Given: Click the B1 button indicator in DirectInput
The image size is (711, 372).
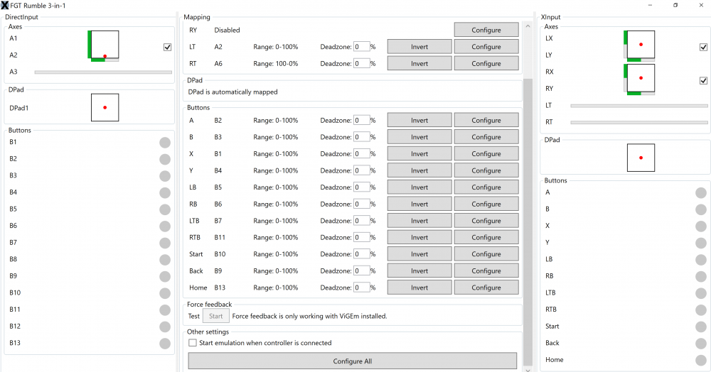Looking at the screenshot, I should (x=165, y=143).
